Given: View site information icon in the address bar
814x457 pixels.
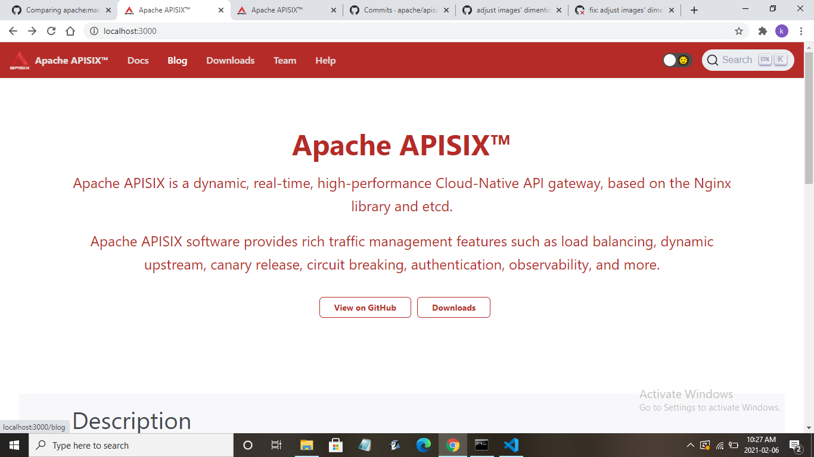Looking at the screenshot, I should [x=94, y=31].
